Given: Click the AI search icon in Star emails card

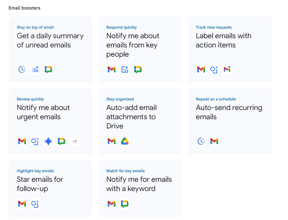Looking at the screenshot, I should click(x=35, y=204).
